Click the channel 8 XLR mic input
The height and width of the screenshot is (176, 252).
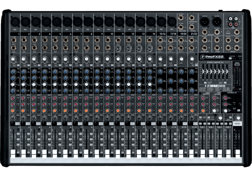point(88,22)
